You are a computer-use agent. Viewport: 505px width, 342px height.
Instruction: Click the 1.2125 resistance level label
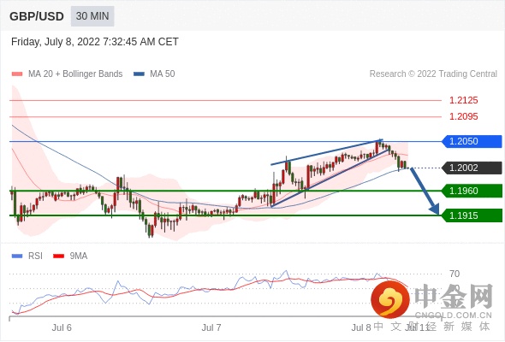[x=463, y=100]
